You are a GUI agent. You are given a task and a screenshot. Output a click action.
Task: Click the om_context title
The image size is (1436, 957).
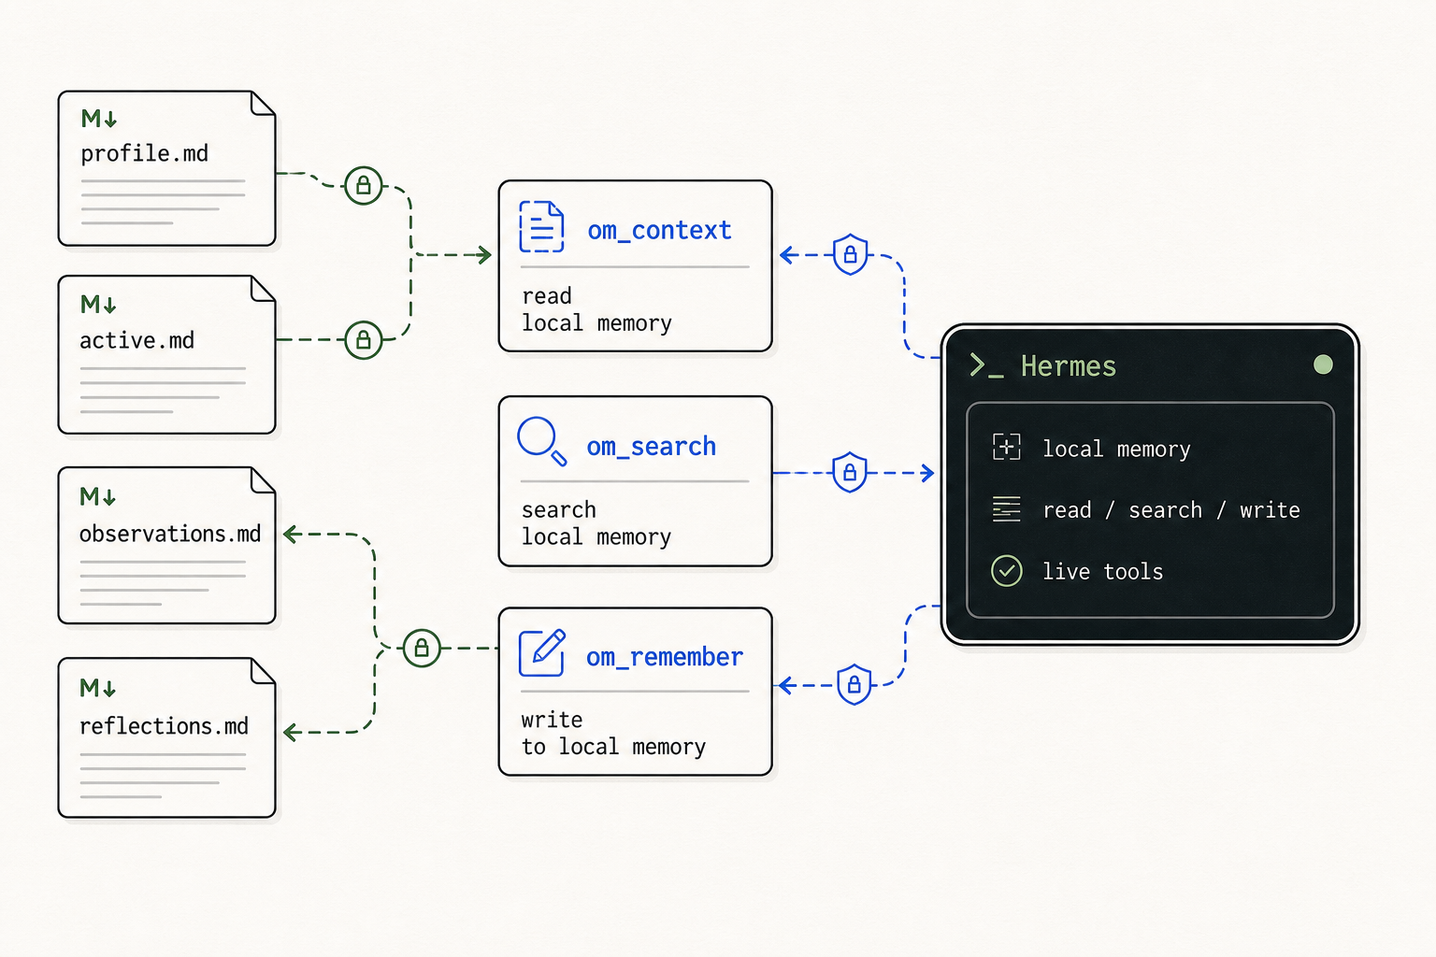660,231
